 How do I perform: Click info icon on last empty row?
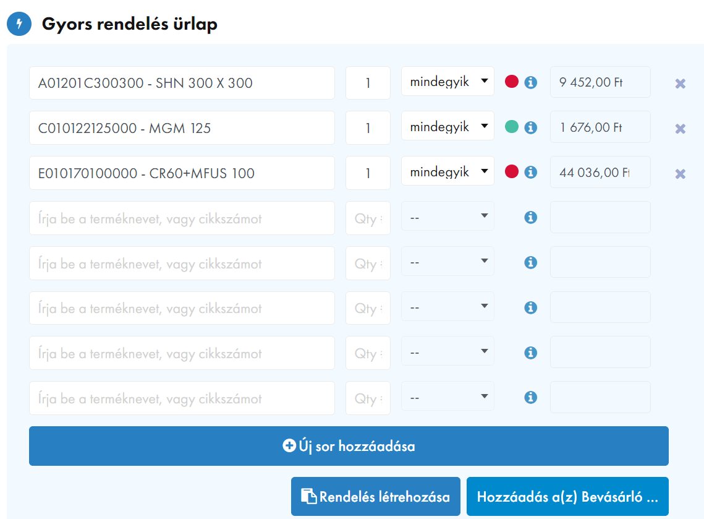530,398
